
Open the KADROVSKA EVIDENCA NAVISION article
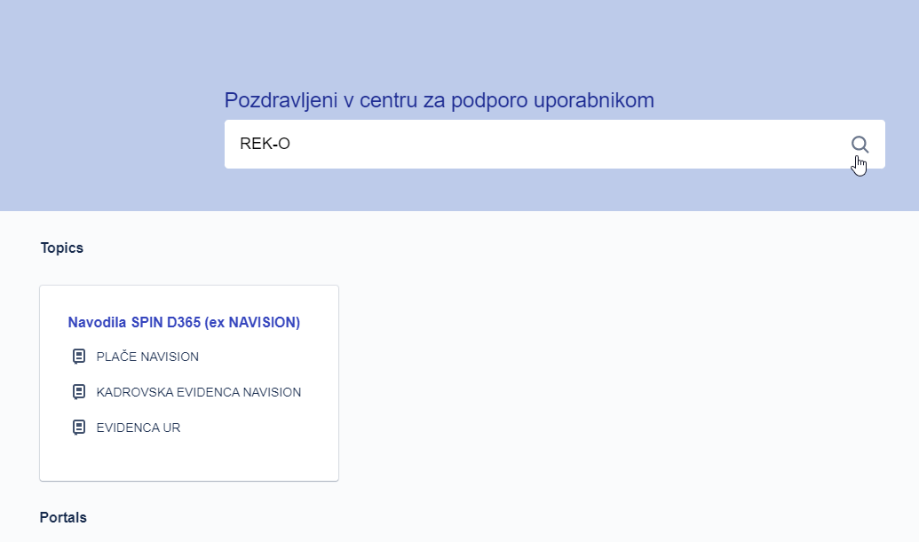point(199,392)
